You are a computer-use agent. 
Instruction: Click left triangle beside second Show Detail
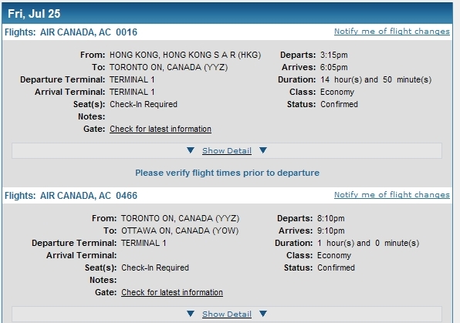(191, 314)
